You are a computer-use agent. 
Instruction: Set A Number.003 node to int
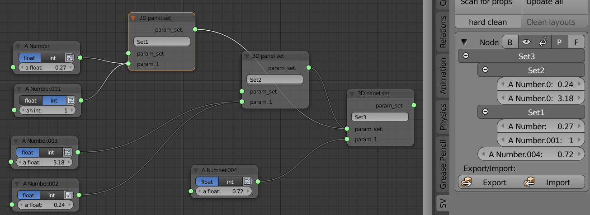click(x=51, y=153)
